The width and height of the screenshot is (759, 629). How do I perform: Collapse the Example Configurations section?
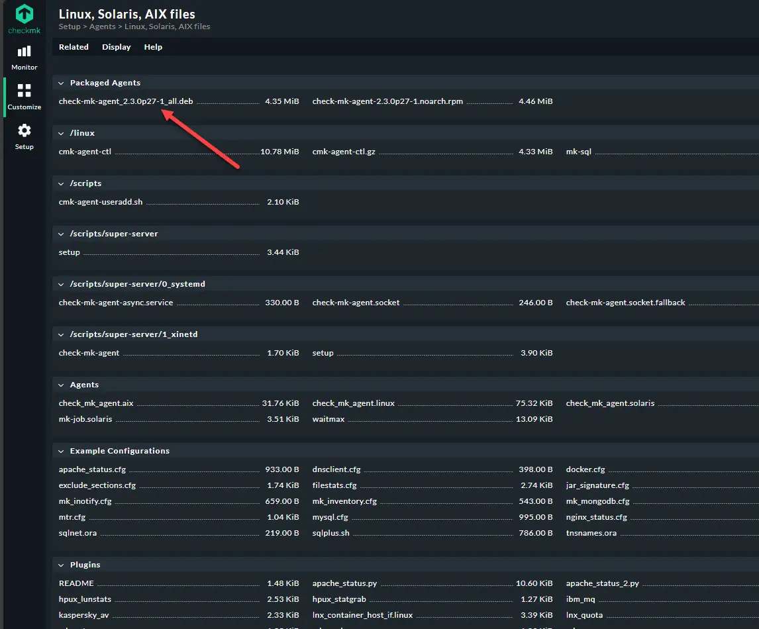(61, 452)
